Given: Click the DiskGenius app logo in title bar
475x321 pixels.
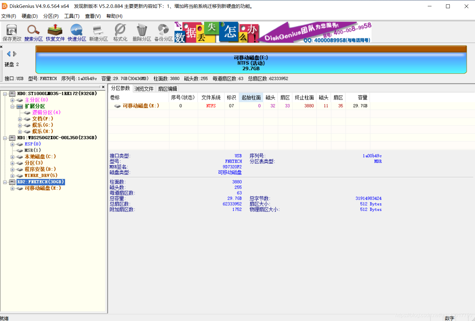Looking at the screenshot, I should (x=4, y=6).
